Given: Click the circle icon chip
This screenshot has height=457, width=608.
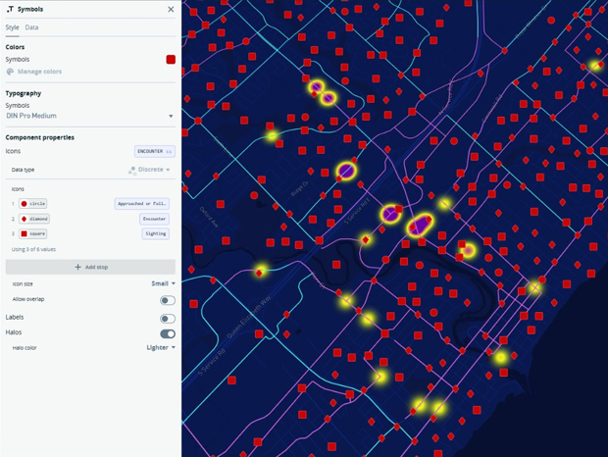Looking at the screenshot, I should click(x=34, y=204).
